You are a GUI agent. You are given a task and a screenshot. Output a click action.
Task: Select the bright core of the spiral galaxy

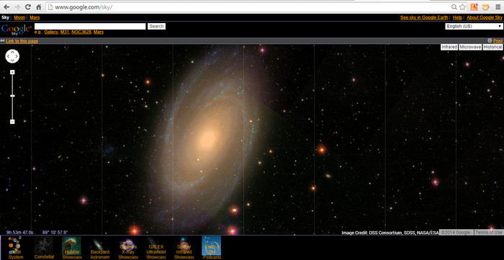point(208,139)
